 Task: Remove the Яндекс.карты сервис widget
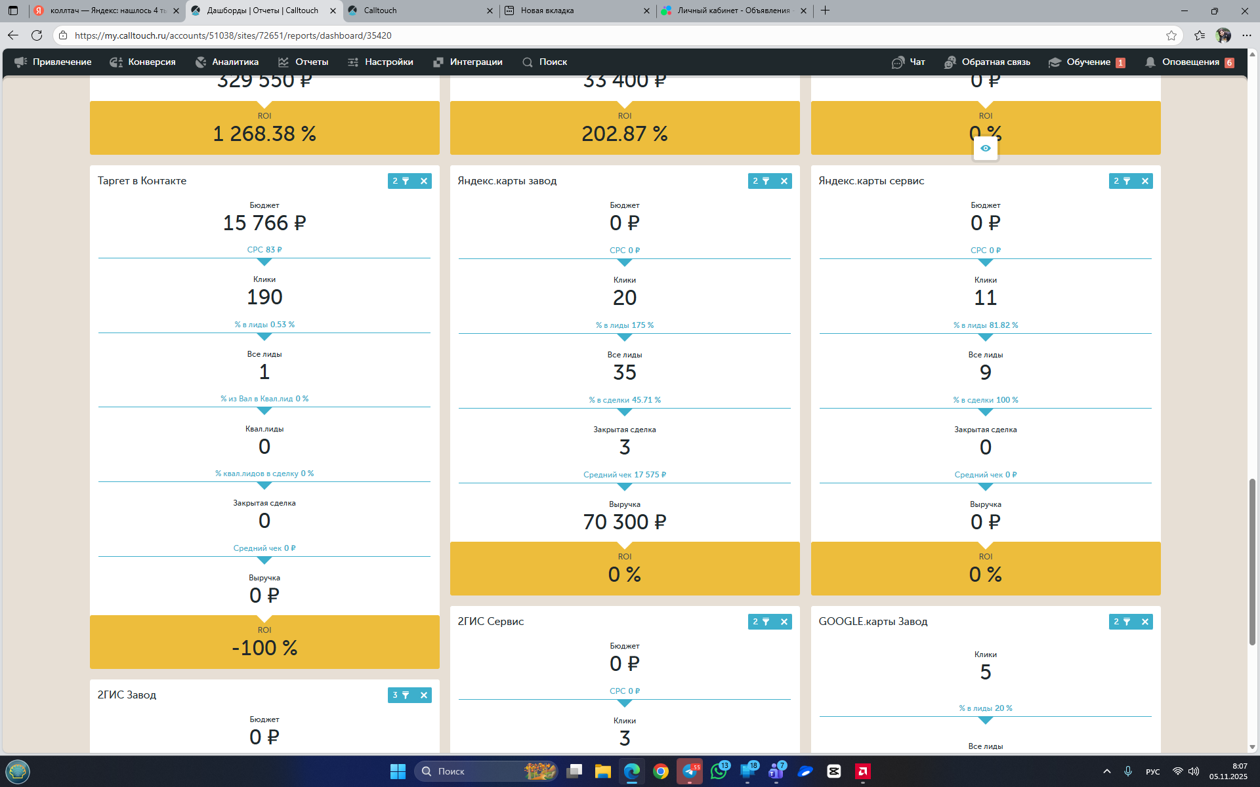point(1145,181)
